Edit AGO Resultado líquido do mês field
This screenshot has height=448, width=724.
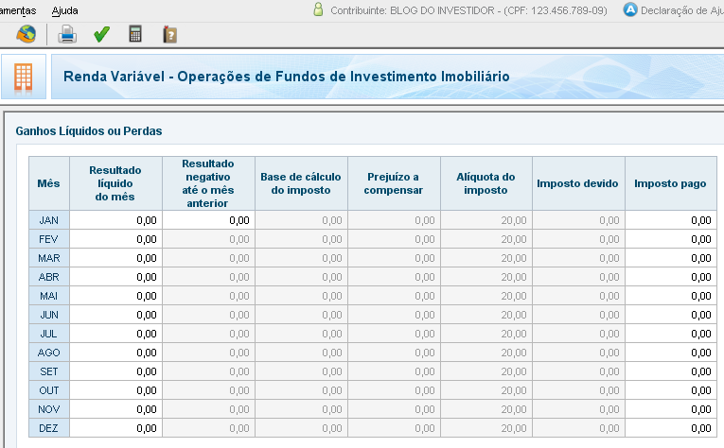point(115,353)
